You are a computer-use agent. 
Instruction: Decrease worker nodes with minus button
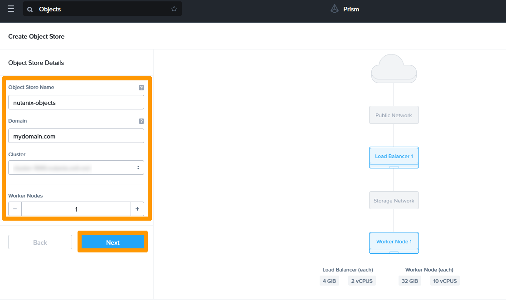(15, 209)
